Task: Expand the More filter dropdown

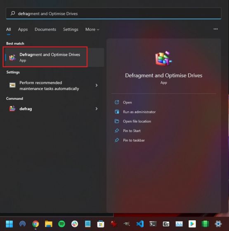Action: point(92,29)
